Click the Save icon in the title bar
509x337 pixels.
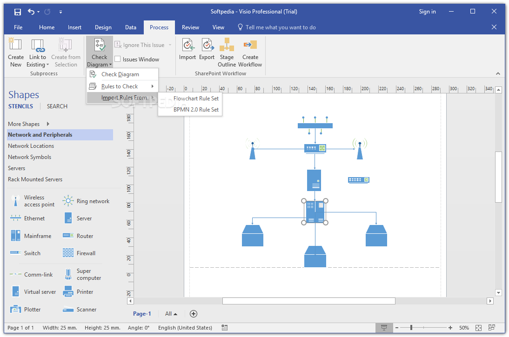pyautogui.click(x=18, y=12)
